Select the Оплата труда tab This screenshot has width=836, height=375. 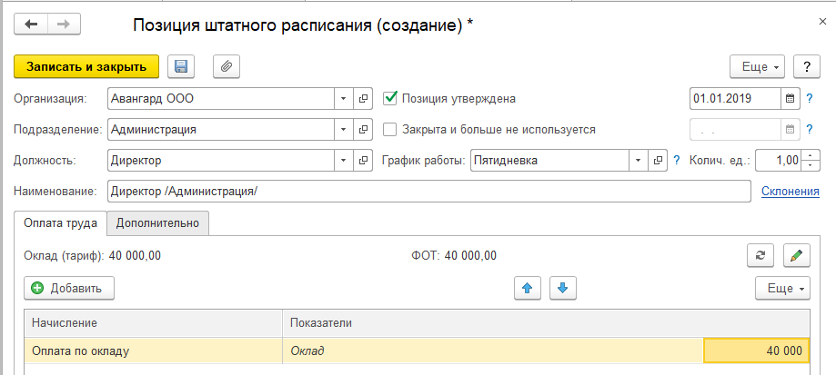(x=62, y=222)
